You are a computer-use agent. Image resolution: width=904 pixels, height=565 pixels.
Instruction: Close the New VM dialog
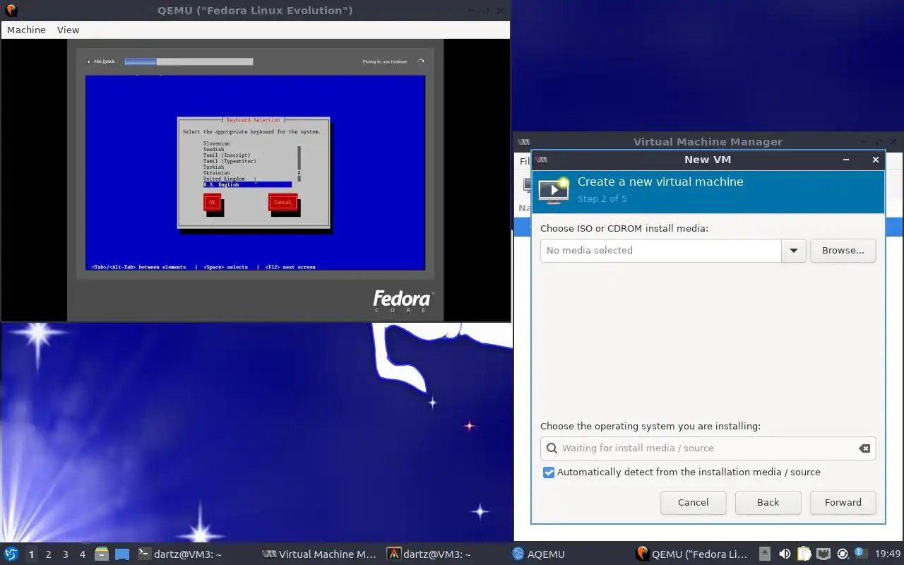click(875, 160)
